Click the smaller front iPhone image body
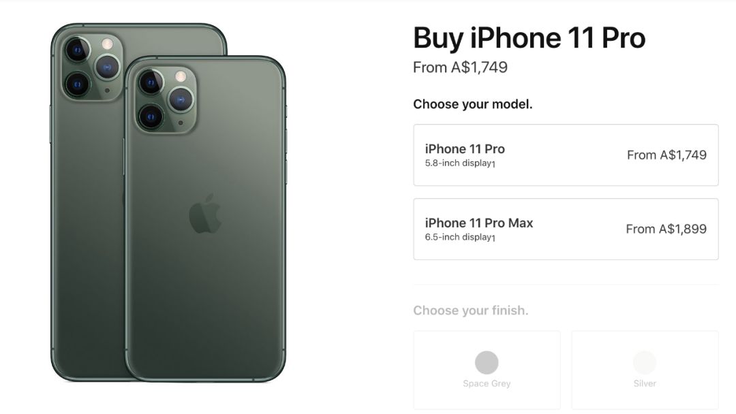This screenshot has height=414, width=736. pyautogui.click(x=205, y=219)
